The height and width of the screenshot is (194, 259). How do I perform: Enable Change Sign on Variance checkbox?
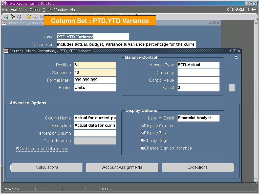tap(142, 148)
